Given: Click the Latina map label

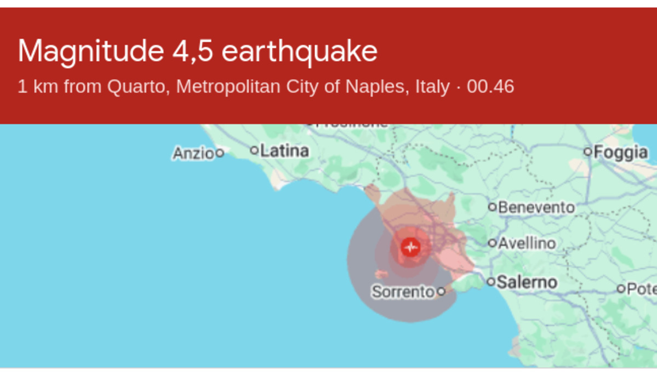Looking at the screenshot, I should point(284,150).
